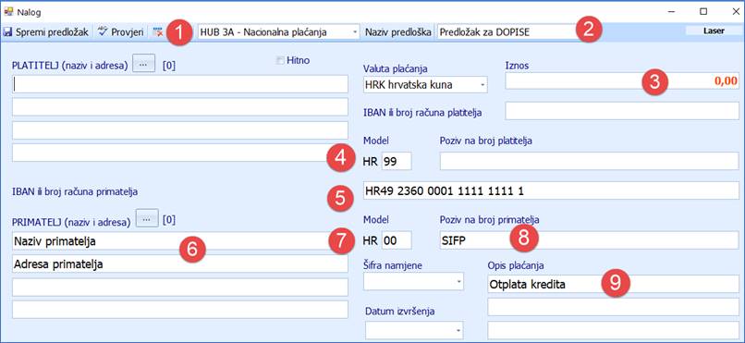Edit the recipient Model field showing 00
Image resolution: width=745 pixels, height=343 pixels.
(397, 240)
